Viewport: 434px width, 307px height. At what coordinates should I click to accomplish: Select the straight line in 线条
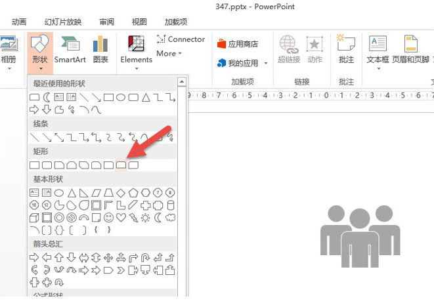34,137
